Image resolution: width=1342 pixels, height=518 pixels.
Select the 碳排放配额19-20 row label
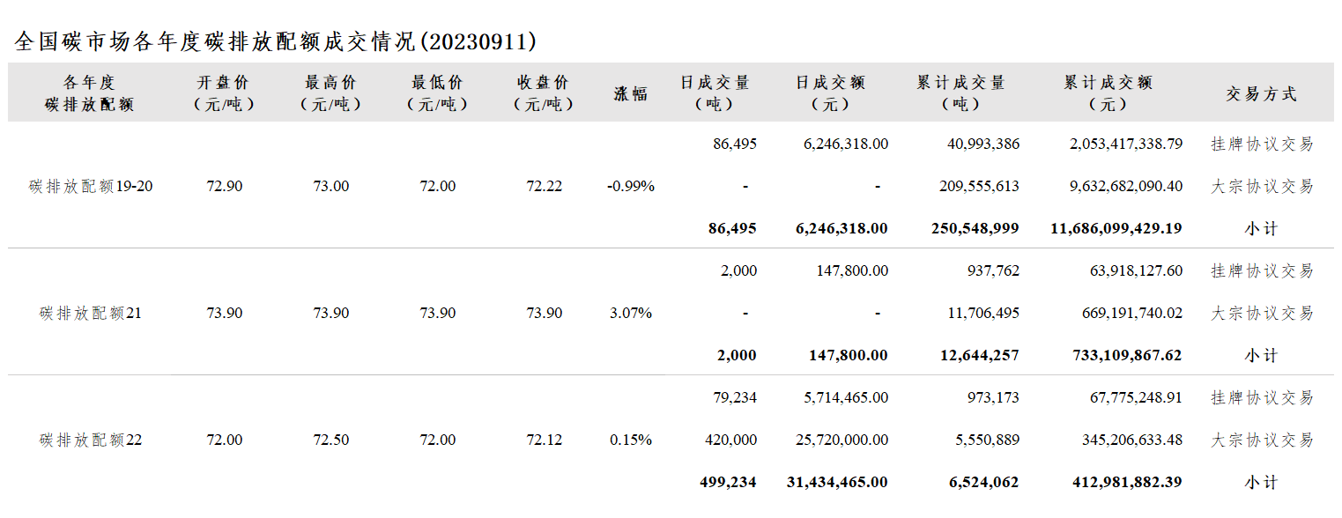pos(91,186)
